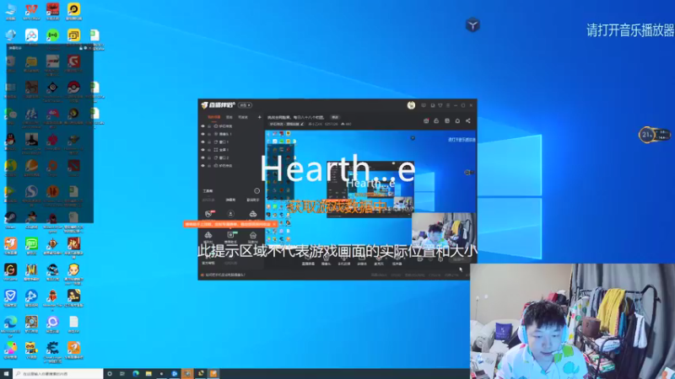675x379 pixels.
Task: Open Edge from the taskbar
Action: click(x=136, y=374)
